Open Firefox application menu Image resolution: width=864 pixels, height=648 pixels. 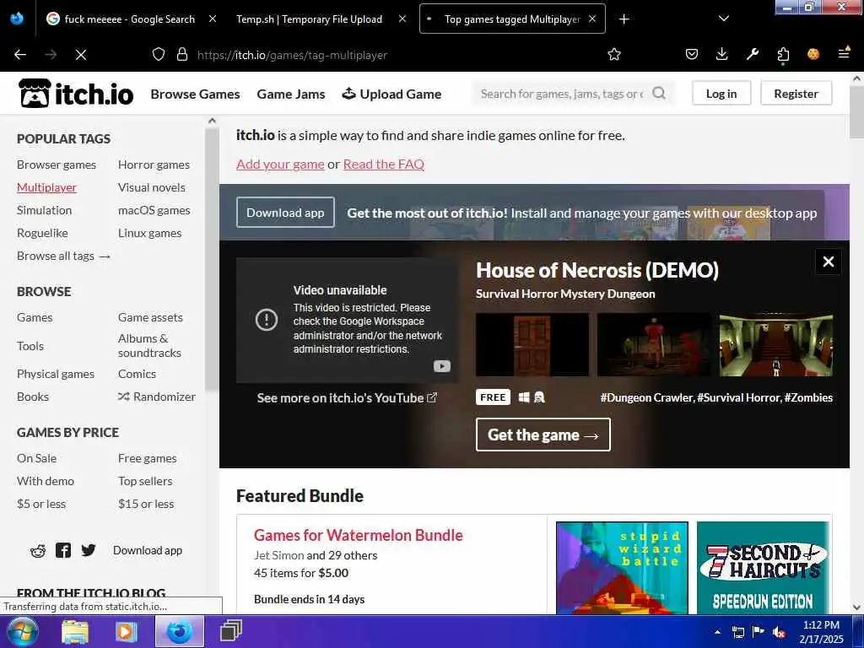844,53
